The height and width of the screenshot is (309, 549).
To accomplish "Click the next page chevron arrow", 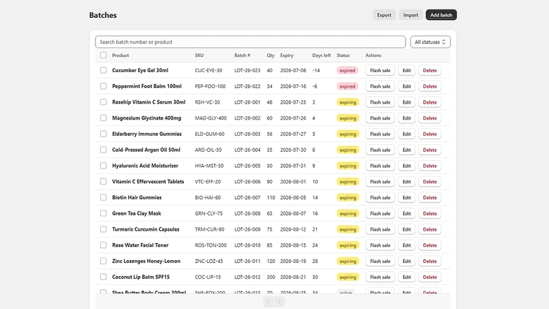I will click(279, 301).
